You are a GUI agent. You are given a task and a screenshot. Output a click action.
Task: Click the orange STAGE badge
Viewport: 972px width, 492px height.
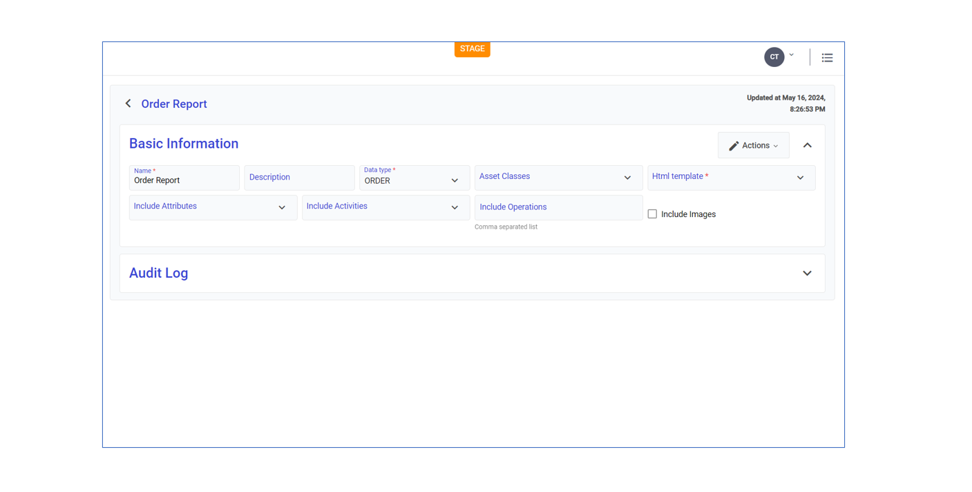pos(472,49)
